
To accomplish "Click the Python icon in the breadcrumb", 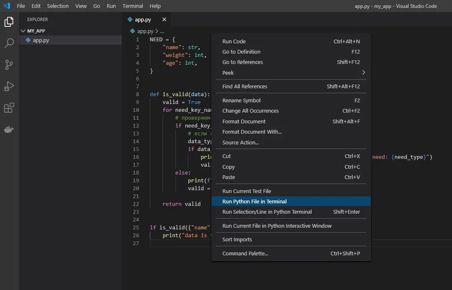I will pos(133,31).
